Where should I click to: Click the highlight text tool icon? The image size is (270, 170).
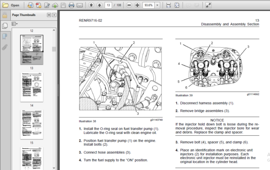197,5
